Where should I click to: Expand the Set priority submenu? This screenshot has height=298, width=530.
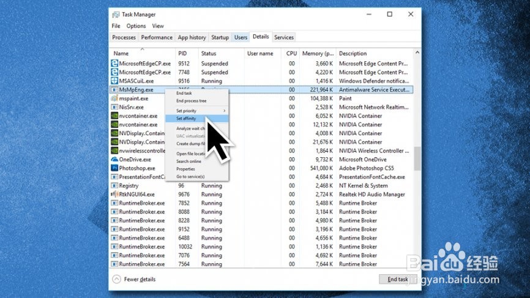(x=196, y=111)
